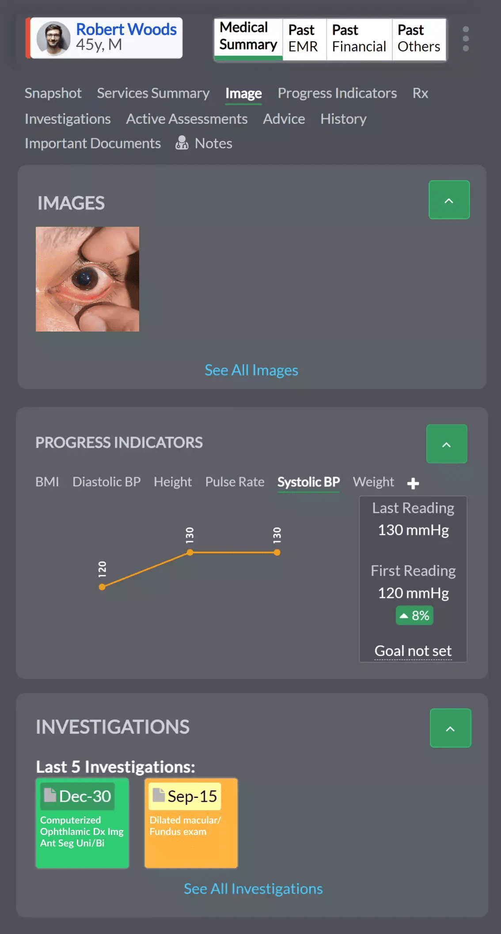The height and width of the screenshot is (934, 501).
Task: Collapse the Images section
Action: pos(449,200)
